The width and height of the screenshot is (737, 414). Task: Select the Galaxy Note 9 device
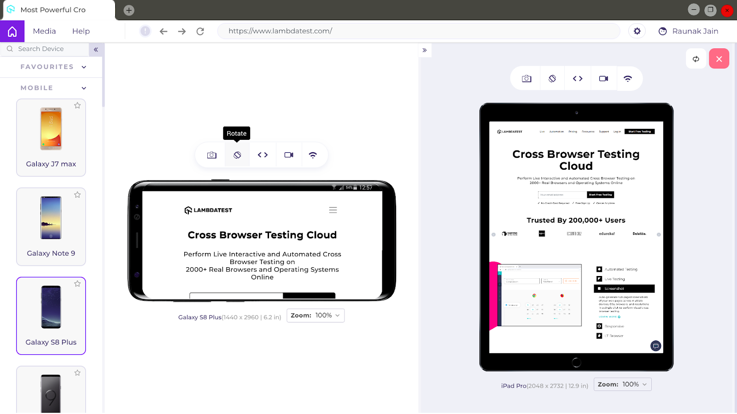pos(51,227)
